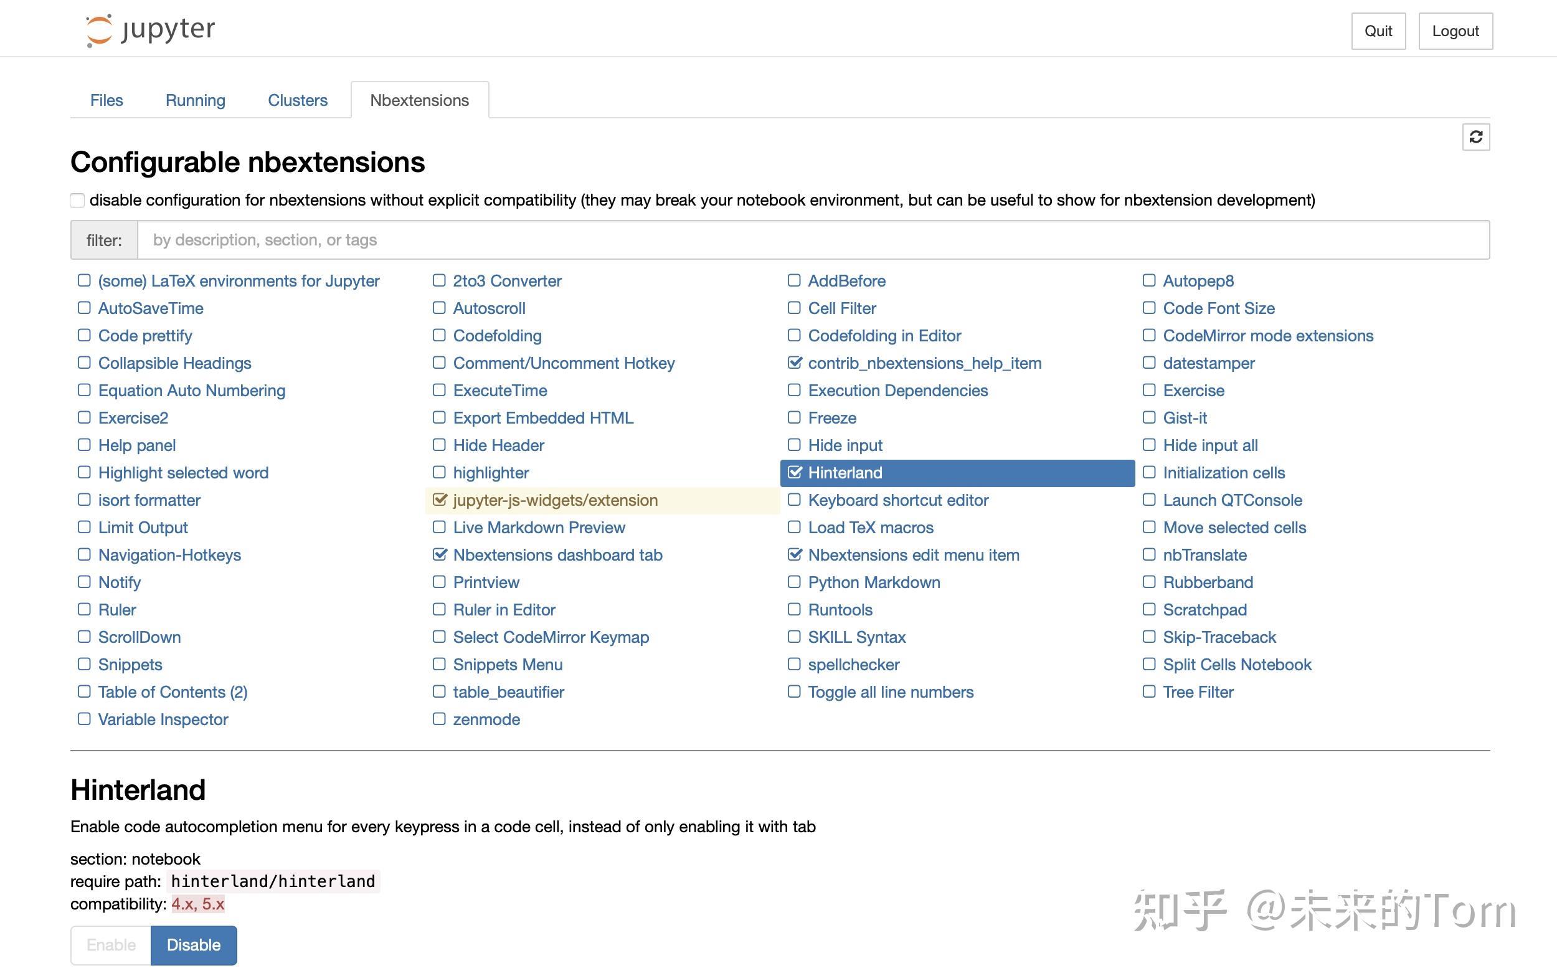Enable the Codefolding extension checkbox

click(x=440, y=335)
